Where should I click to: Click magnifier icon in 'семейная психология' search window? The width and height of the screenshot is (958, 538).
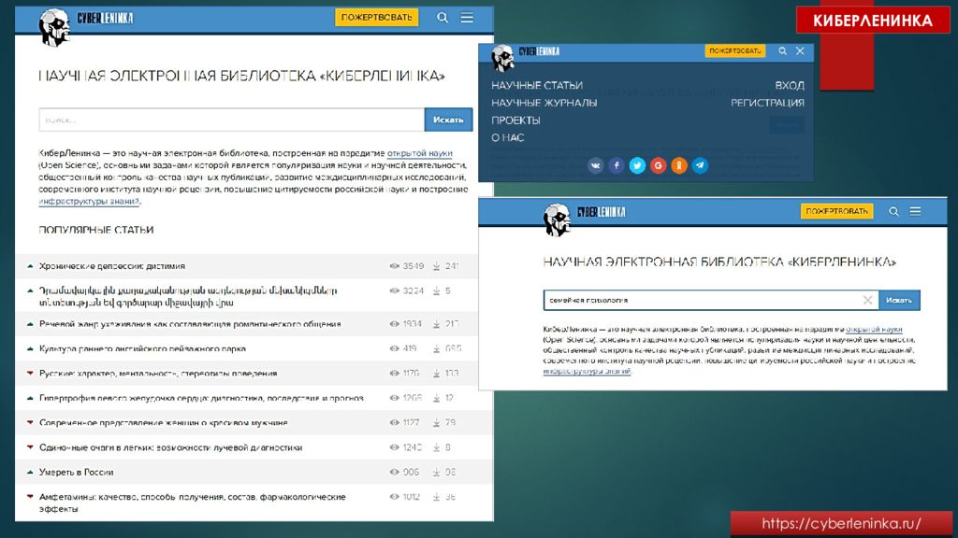pos(893,212)
